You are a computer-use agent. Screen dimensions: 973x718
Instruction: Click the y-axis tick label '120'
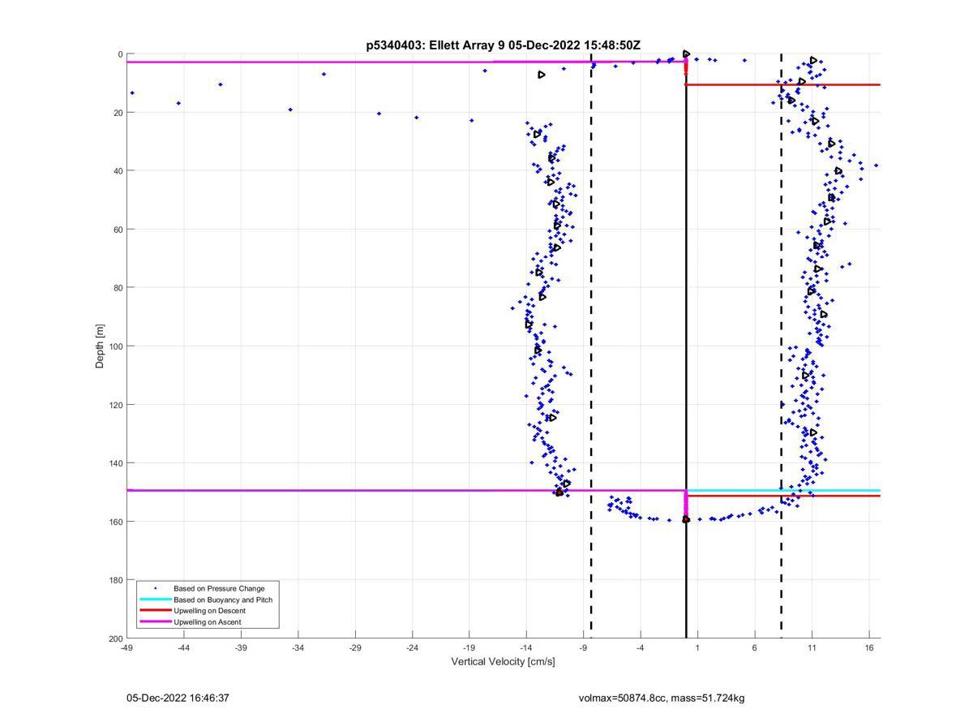click(x=116, y=405)
